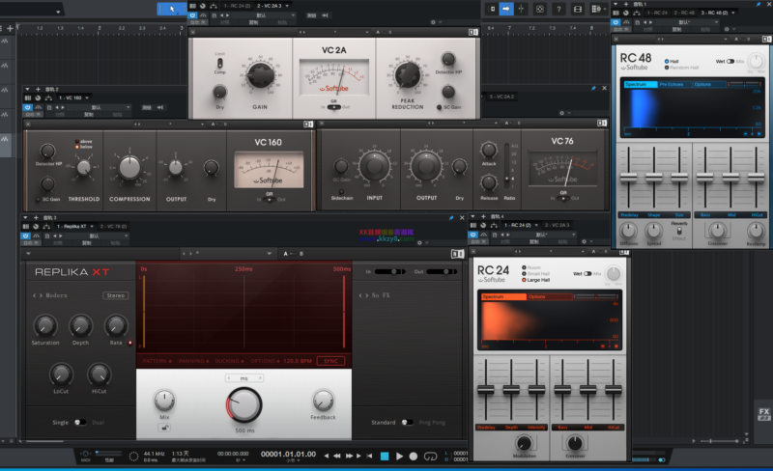Toggle the GR In/Out switch on VC 76
The height and width of the screenshot is (471, 773).
[x=563, y=198]
